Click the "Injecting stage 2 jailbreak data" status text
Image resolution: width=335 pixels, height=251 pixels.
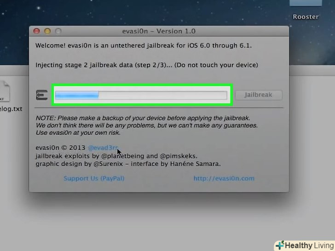[146, 65]
